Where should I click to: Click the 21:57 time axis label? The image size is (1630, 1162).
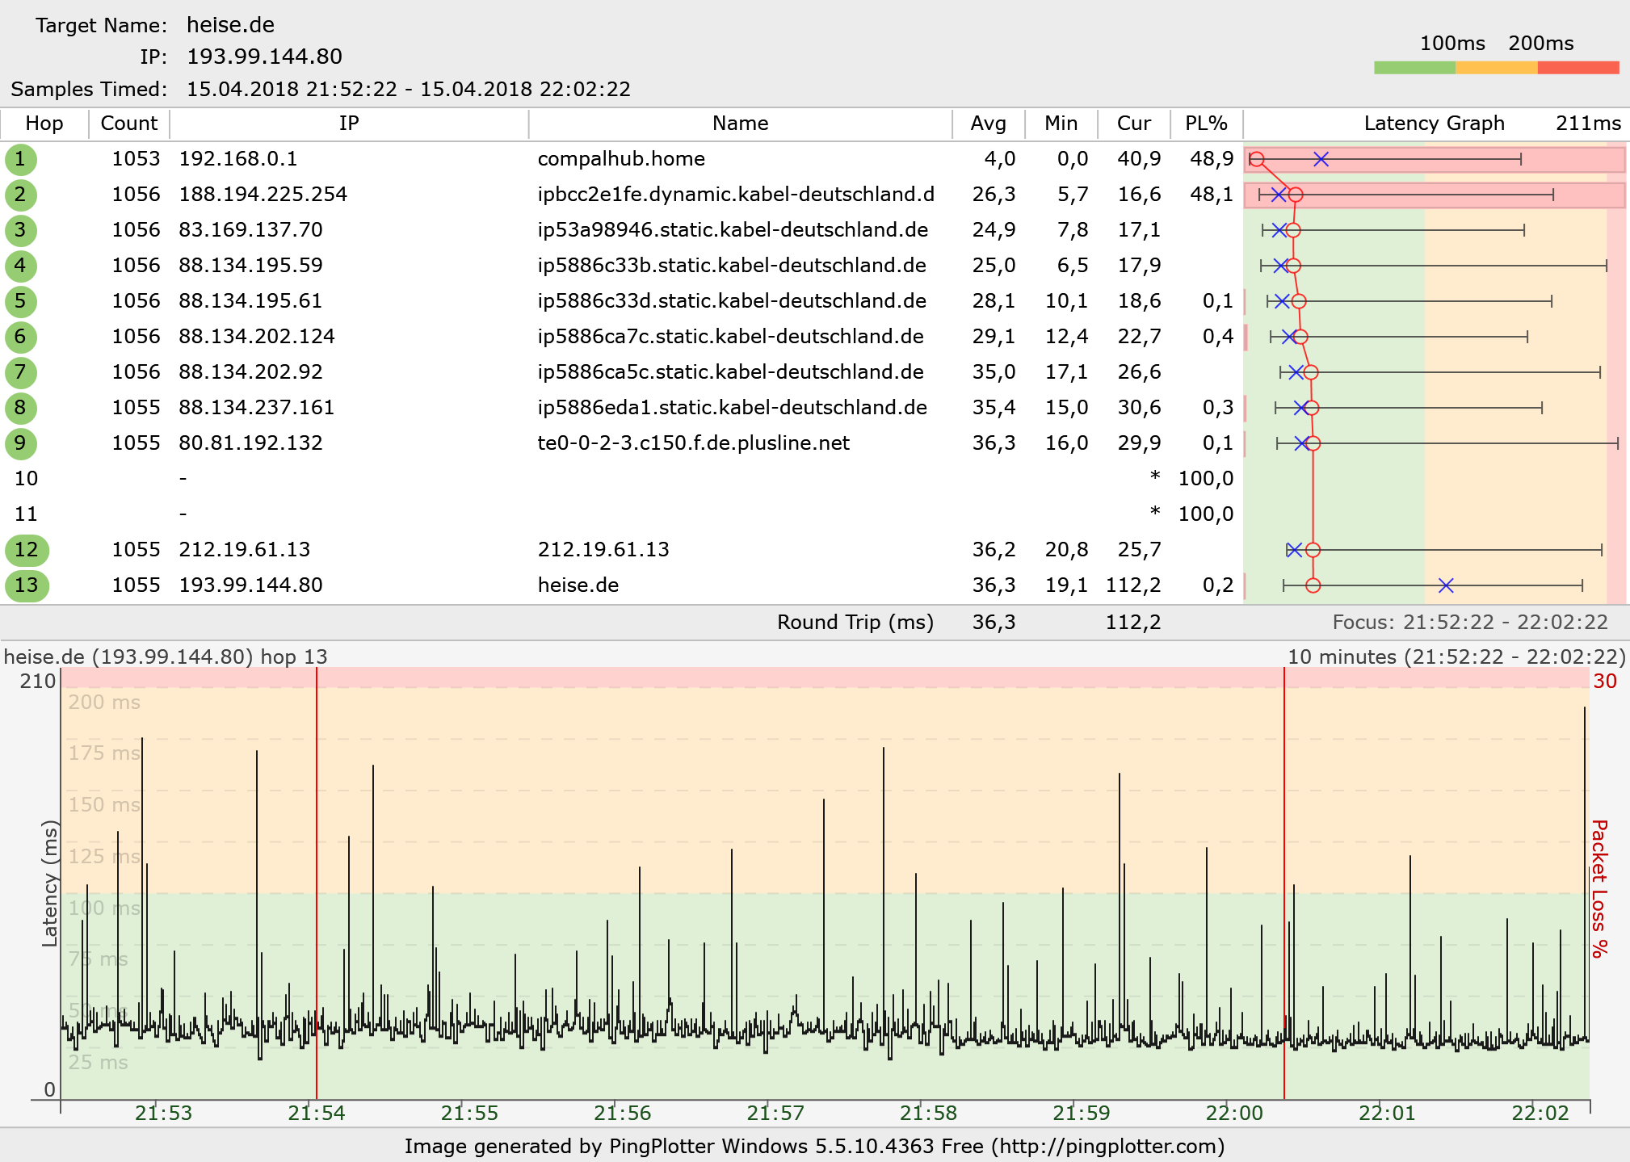click(775, 1114)
